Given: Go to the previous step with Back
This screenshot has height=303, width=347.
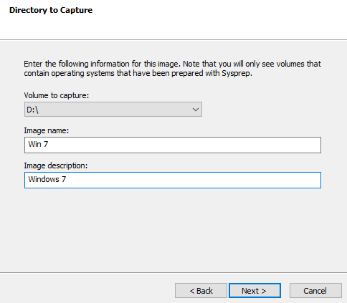Looking at the screenshot, I should click(201, 291).
